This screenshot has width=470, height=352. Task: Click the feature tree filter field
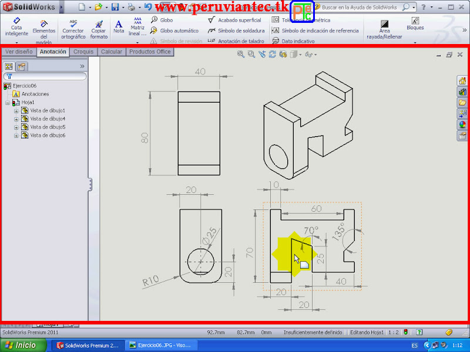(45, 76)
